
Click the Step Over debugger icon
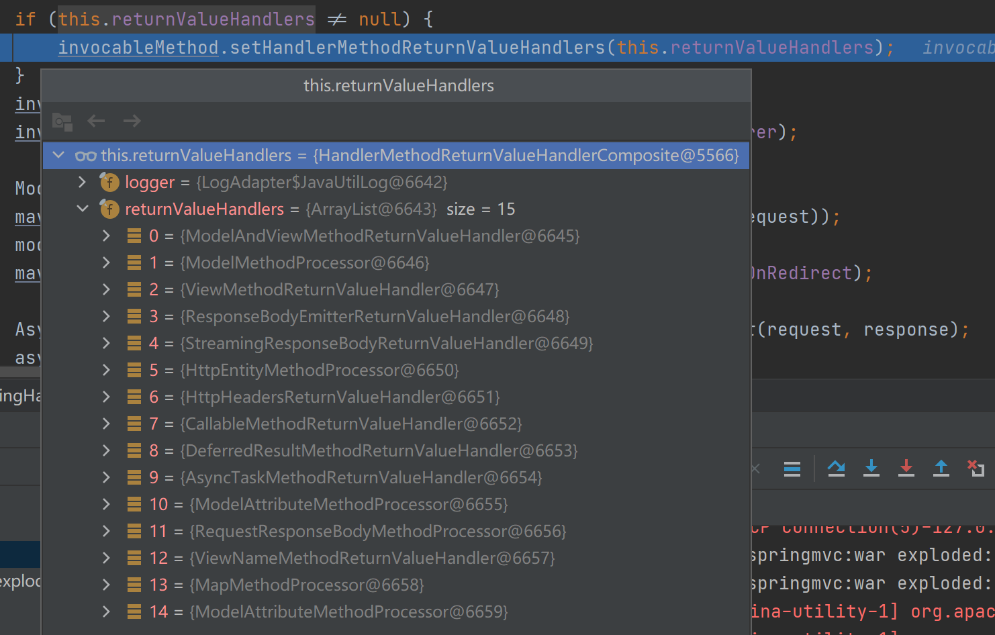(836, 468)
